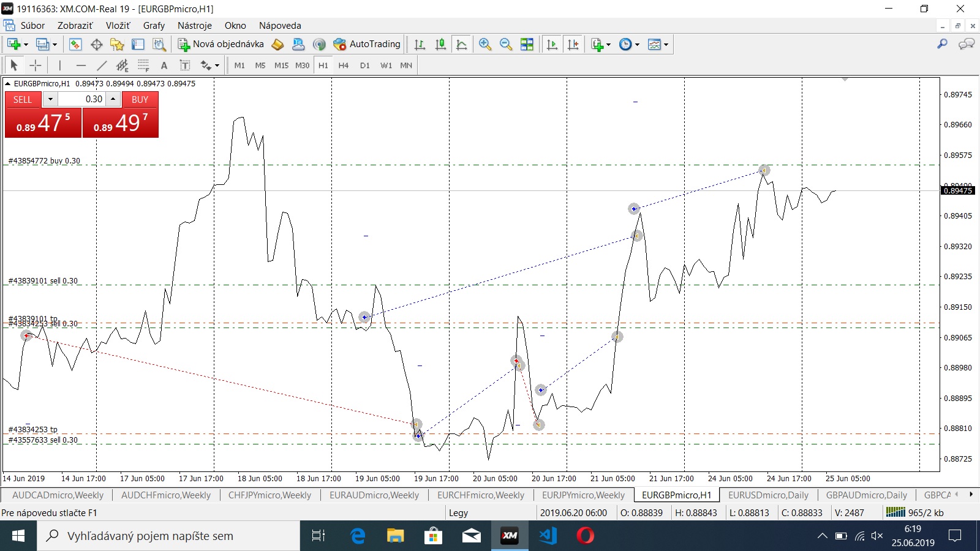Decrease lot volume with down arrow

[x=50, y=99]
